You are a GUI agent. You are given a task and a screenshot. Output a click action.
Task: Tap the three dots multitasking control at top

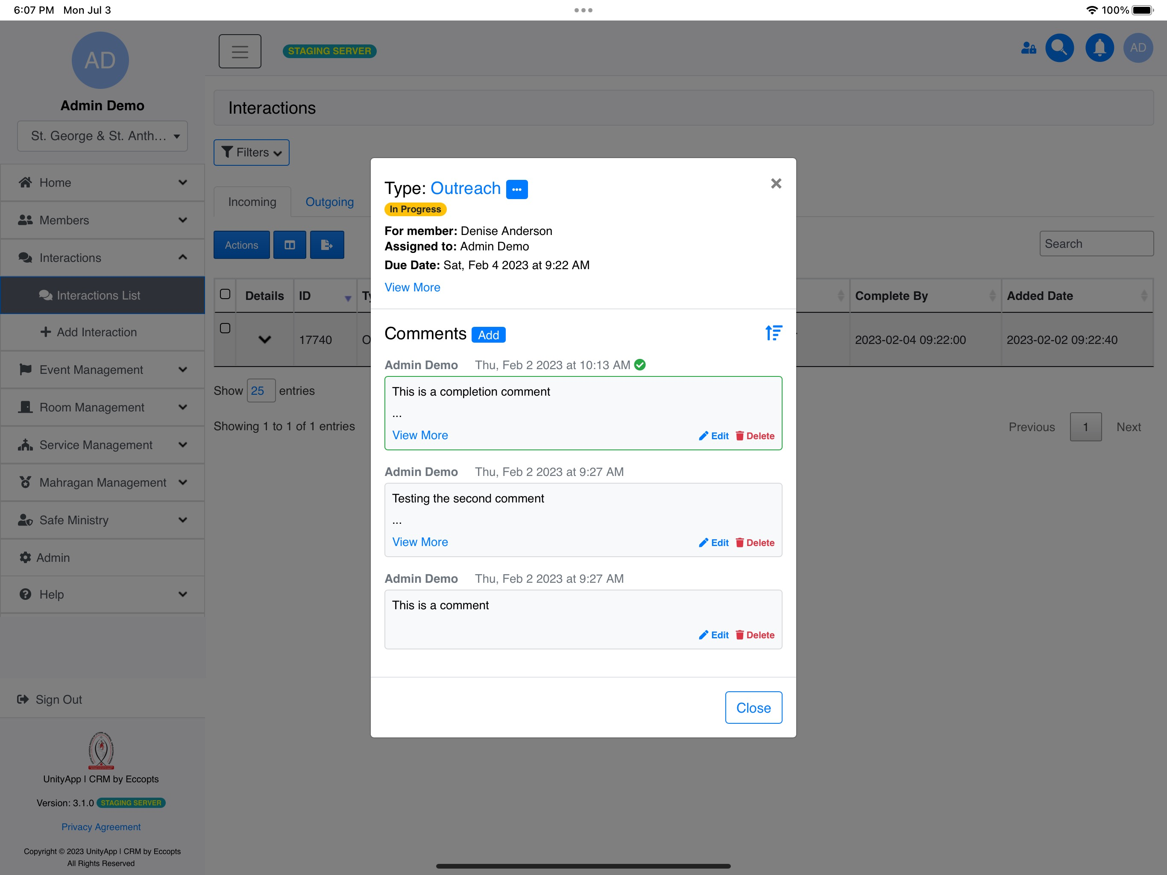583,10
